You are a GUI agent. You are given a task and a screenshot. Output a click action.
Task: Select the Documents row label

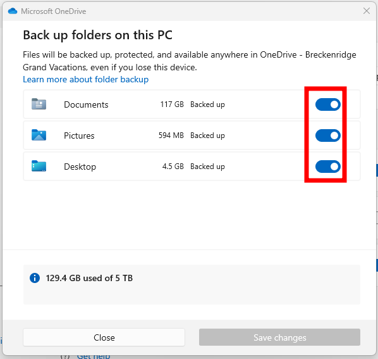[x=86, y=104]
